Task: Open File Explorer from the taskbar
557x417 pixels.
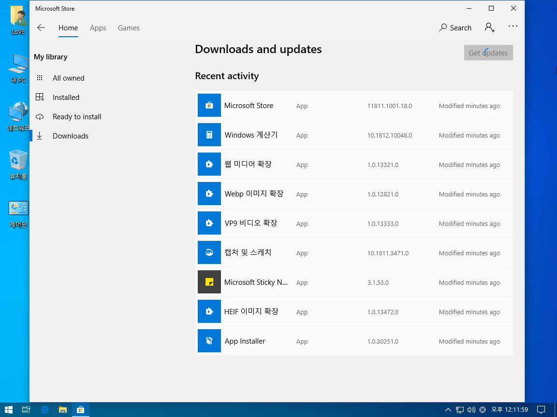Action: 63,410
